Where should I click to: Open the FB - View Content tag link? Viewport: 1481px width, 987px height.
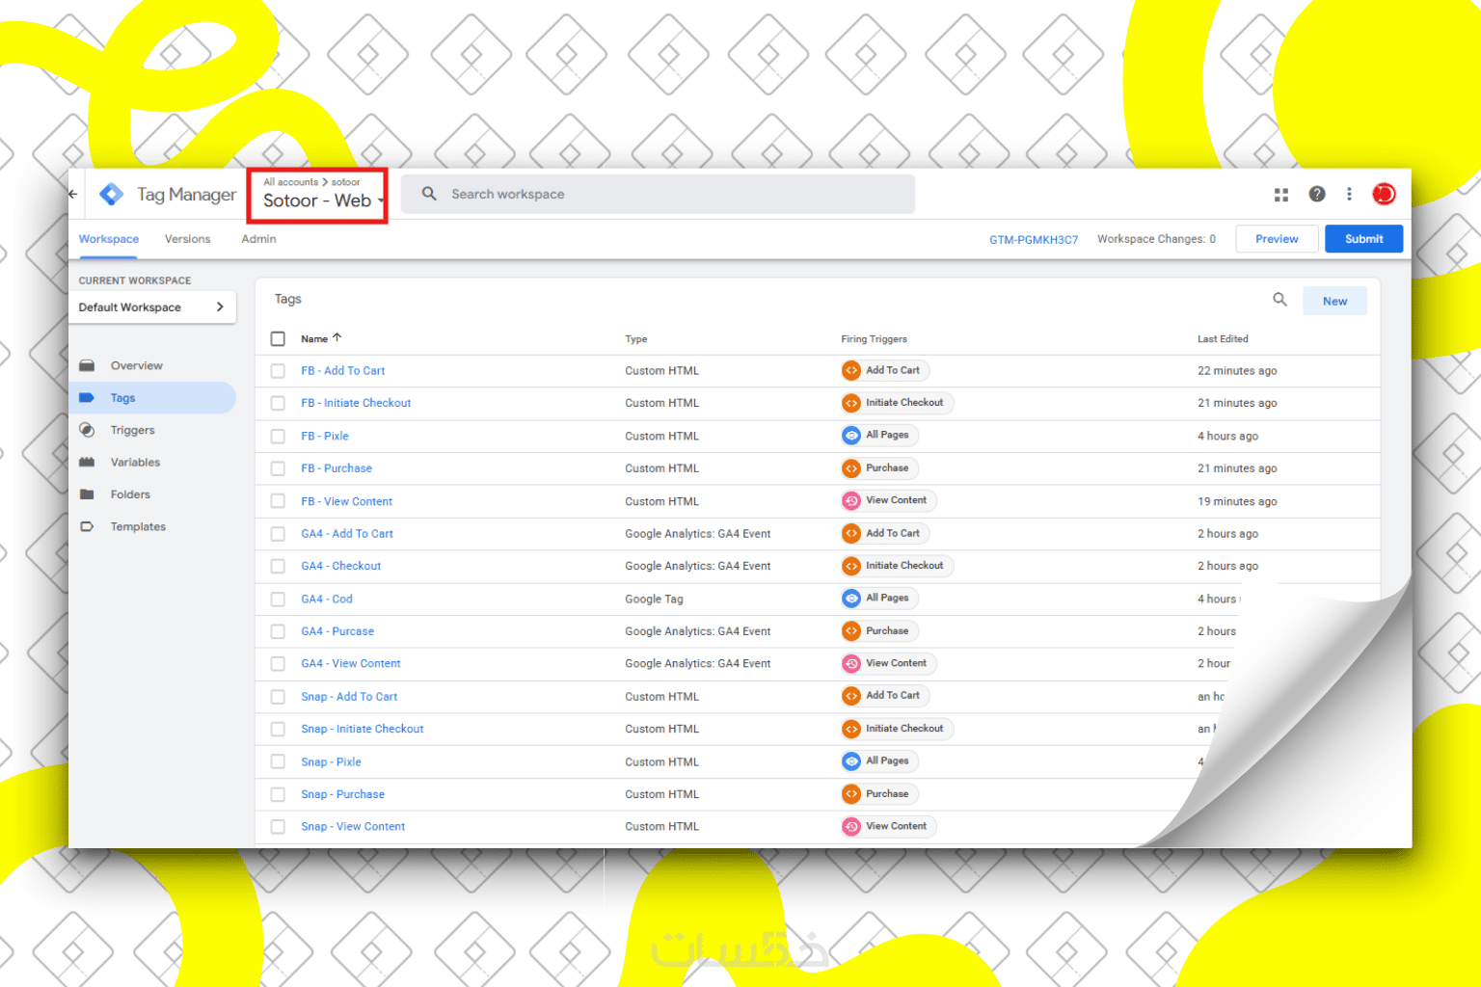pyautogui.click(x=346, y=501)
